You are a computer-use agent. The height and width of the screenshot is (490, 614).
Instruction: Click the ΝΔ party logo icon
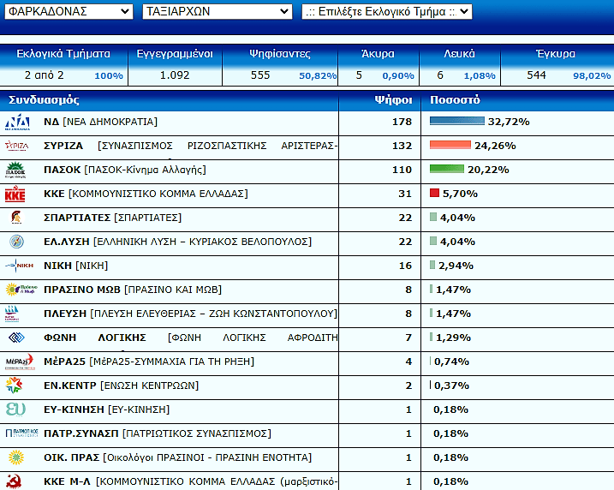click(17, 122)
